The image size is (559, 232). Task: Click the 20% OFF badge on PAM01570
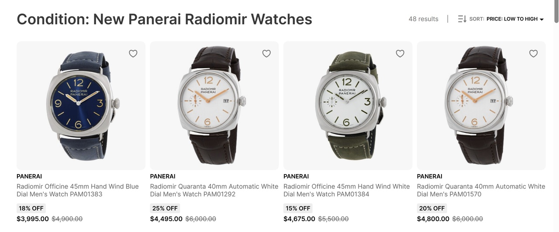pyautogui.click(x=432, y=208)
